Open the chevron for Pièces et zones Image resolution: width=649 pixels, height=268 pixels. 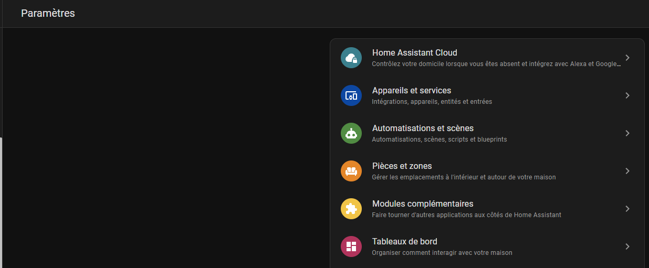click(627, 171)
